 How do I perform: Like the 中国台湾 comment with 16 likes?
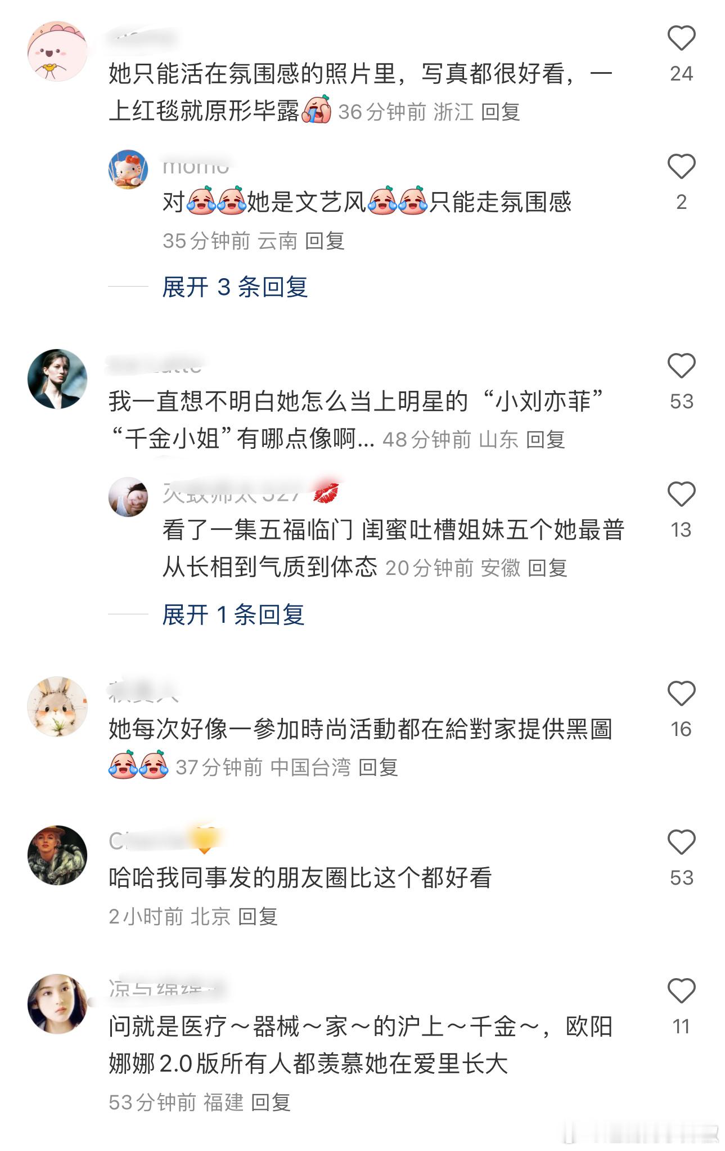(x=681, y=694)
